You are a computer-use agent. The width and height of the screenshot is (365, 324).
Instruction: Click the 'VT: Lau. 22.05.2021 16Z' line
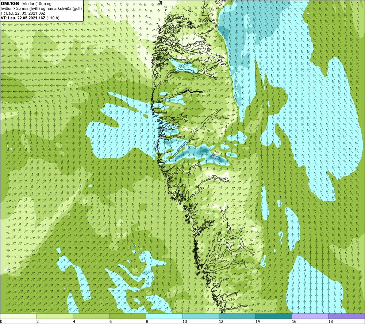23,18
